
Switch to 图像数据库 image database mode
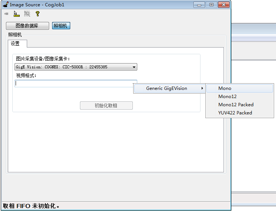tap(28, 26)
